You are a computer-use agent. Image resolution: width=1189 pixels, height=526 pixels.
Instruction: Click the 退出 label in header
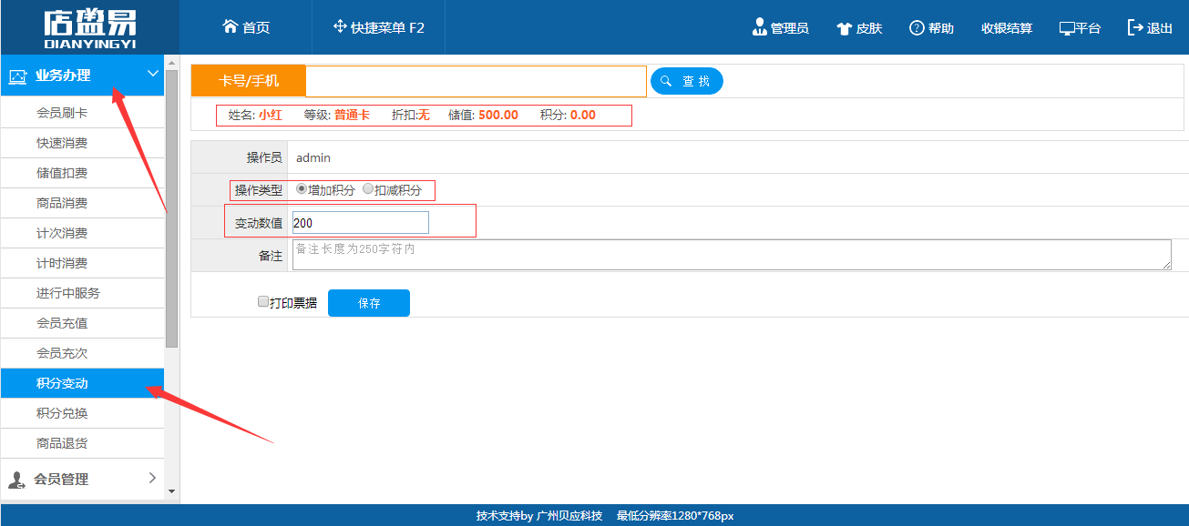[x=1160, y=28]
